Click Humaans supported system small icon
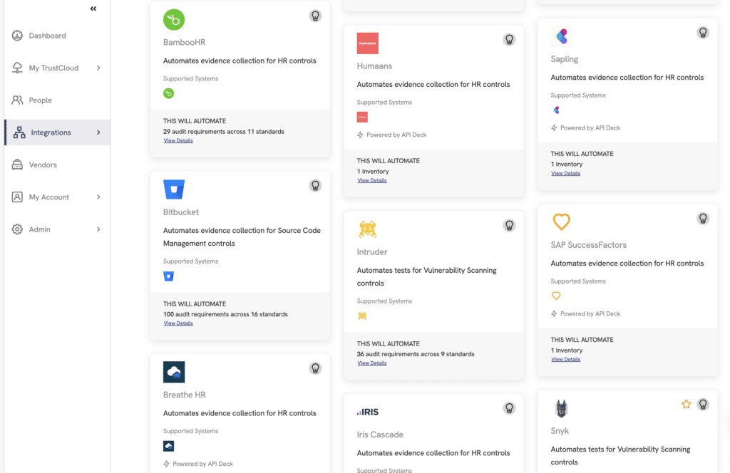This screenshot has width=730, height=473. [362, 118]
